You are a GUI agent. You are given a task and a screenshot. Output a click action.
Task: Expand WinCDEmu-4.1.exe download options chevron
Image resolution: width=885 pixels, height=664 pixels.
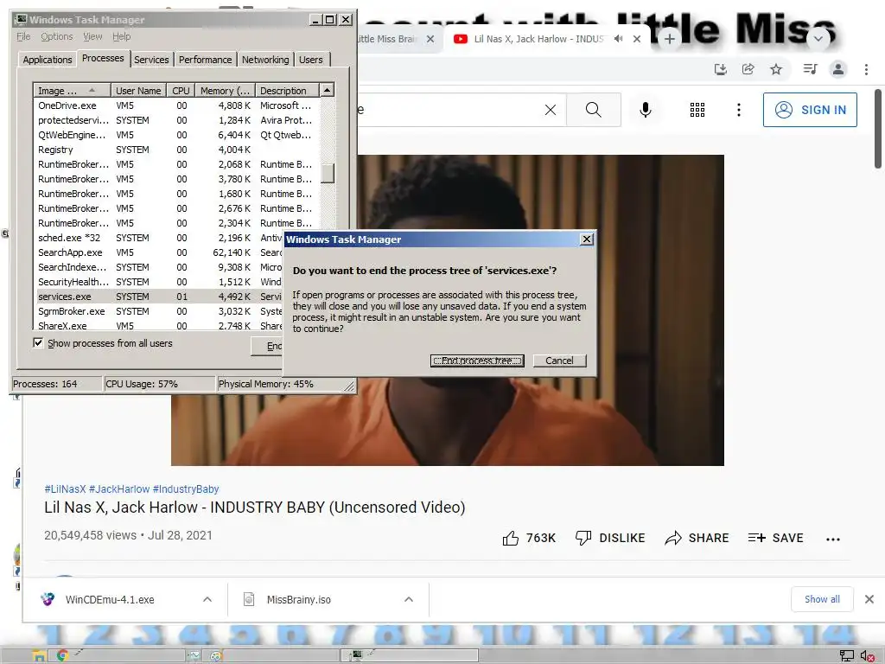pyautogui.click(x=207, y=599)
